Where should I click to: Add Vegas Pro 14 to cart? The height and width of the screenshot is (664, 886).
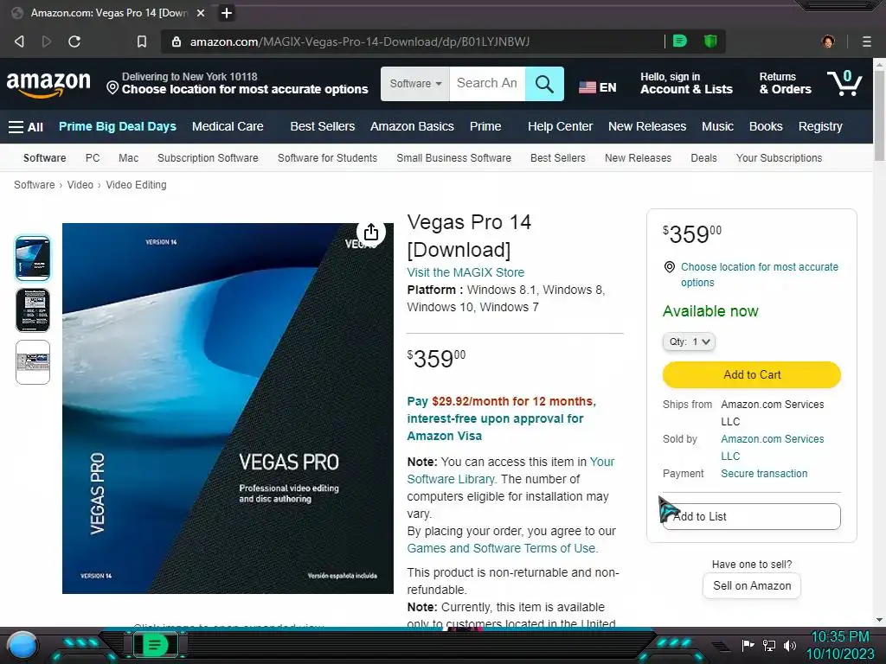pos(752,375)
